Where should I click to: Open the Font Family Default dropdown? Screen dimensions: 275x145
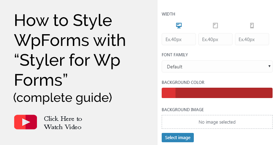pos(217,66)
